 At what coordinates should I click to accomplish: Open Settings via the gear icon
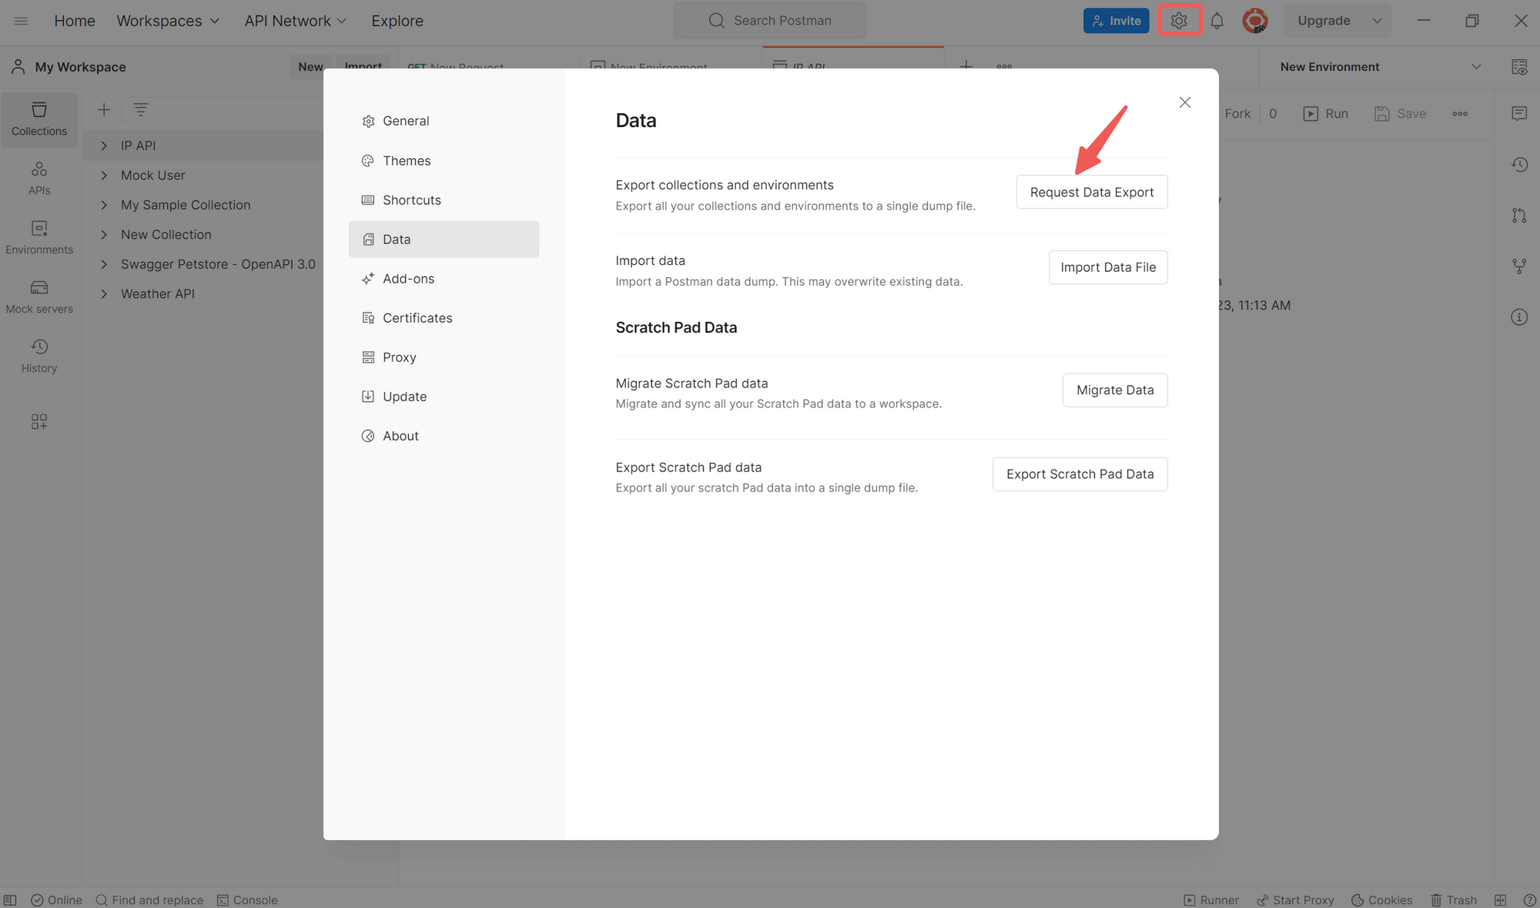[1179, 21]
